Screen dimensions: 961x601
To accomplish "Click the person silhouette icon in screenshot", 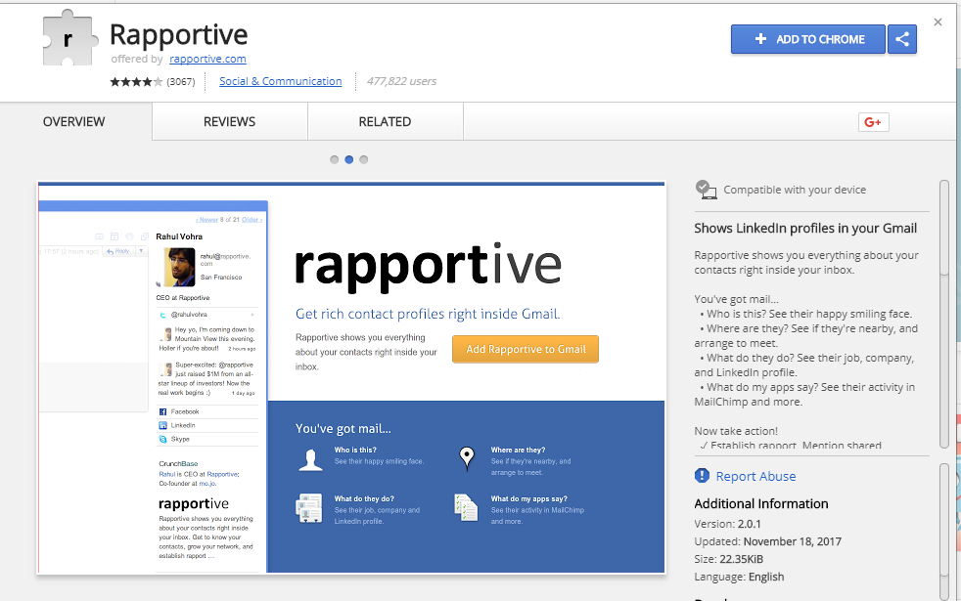I will point(311,459).
